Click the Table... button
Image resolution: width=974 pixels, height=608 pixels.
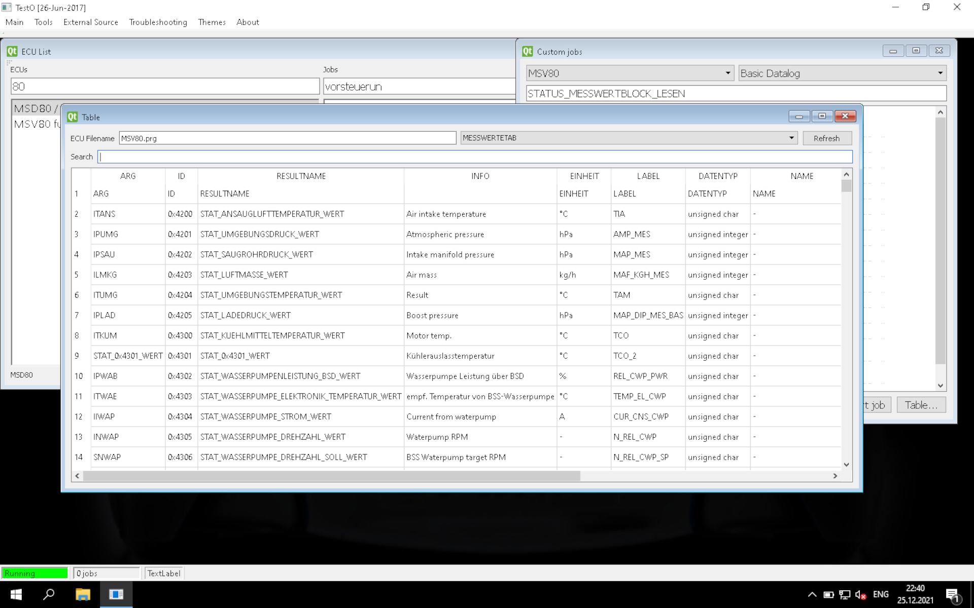[x=921, y=405]
